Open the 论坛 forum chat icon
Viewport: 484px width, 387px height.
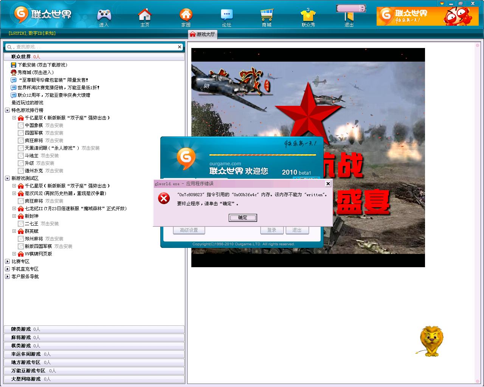(226, 15)
